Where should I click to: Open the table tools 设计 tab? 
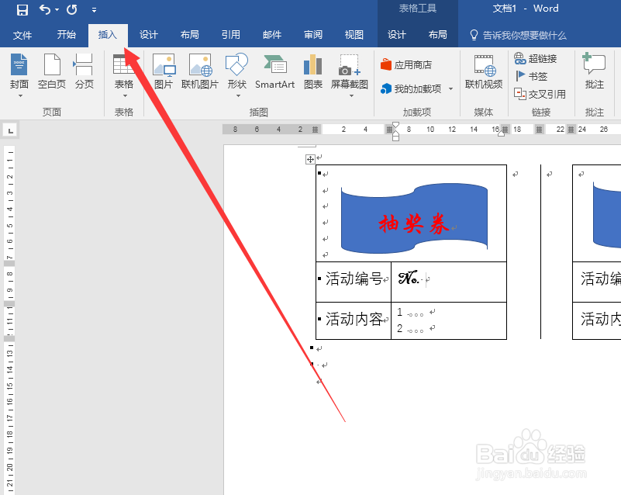397,35
